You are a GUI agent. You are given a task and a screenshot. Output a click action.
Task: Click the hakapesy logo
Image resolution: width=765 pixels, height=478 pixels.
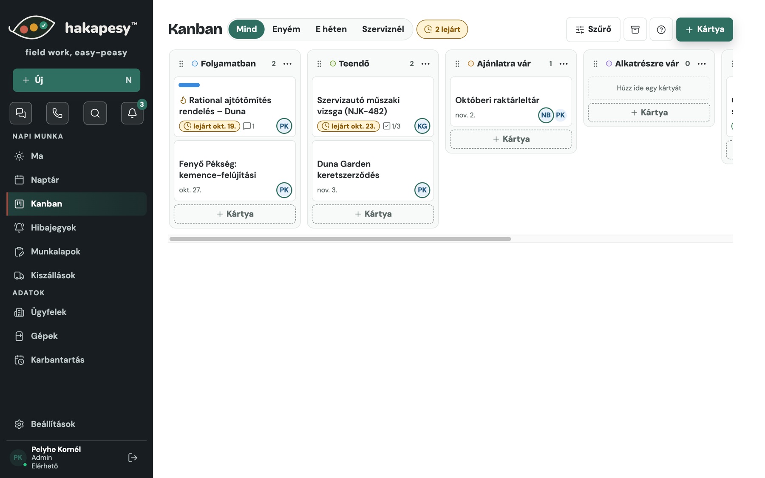(x=73, y=28)
